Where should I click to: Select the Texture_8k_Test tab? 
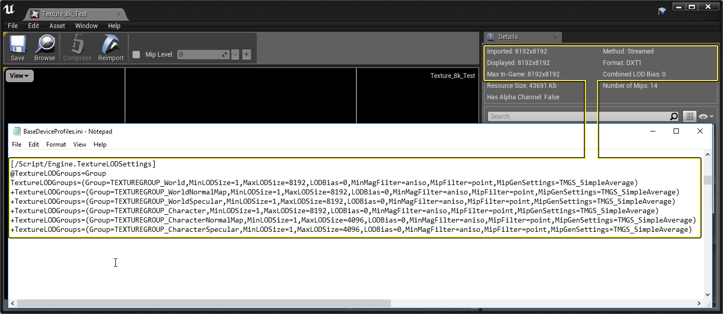(64, 14)
